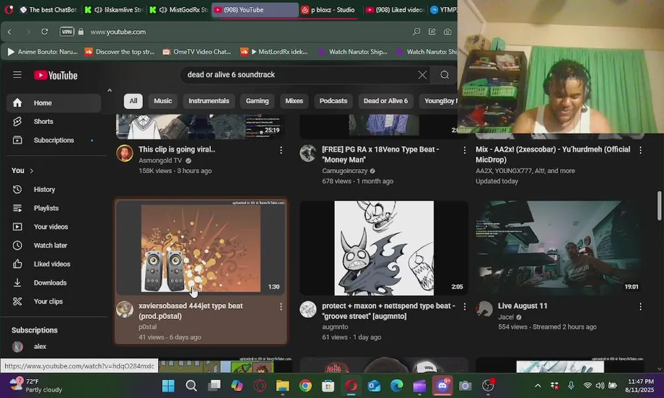Open "Anime Boruto: Naru..." bookmark
This screenshot has width=664, height=398.
[42, 52]
